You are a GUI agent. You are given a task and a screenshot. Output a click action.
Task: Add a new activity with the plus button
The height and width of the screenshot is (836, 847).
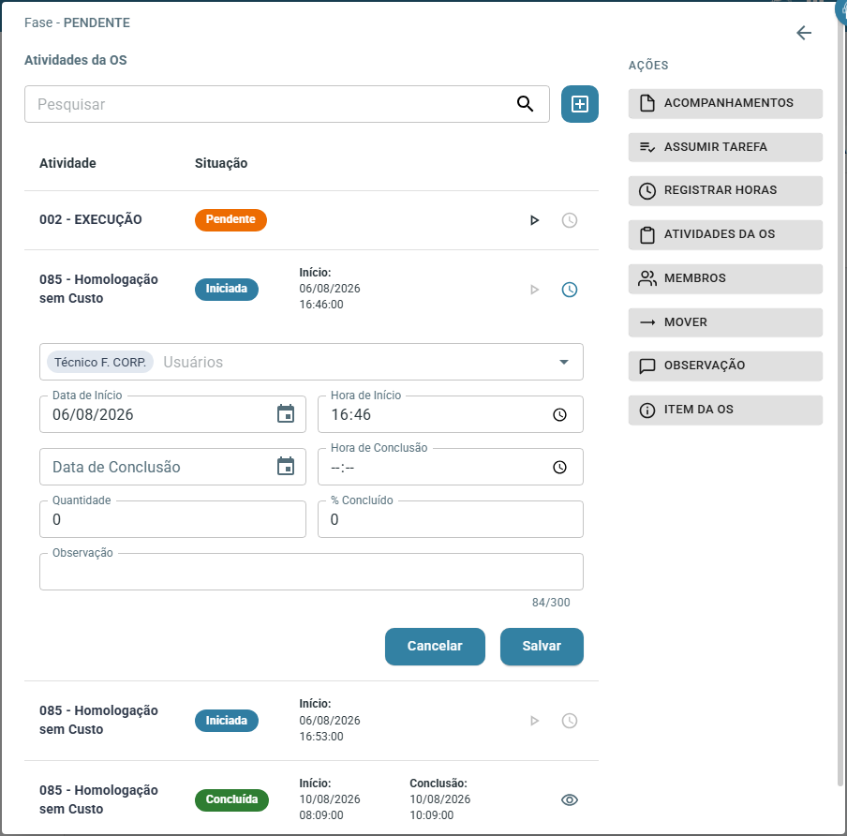[x=580, y=104]
